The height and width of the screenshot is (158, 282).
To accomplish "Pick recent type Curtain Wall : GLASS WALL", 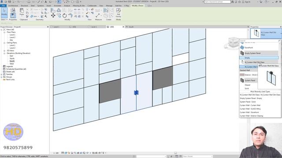I will pos(250,109).
